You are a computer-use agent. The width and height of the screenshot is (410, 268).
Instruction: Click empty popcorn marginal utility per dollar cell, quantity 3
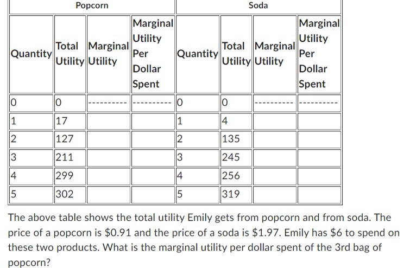(153, 157)
